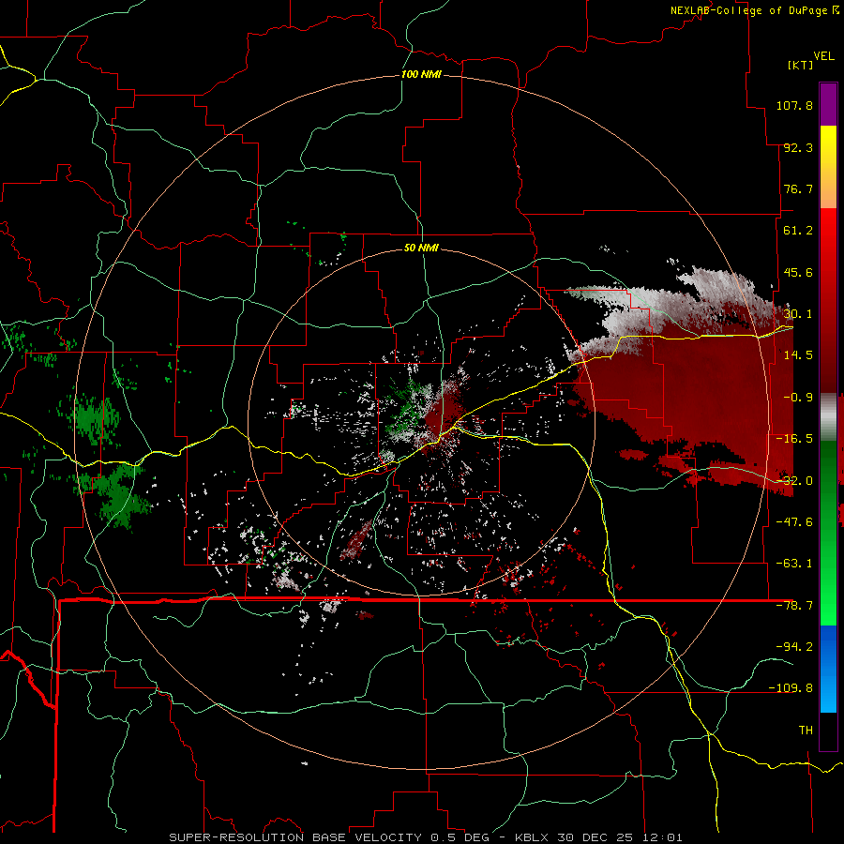Click the -78.7 velocity scale value

pyautogui.click(x=794, y=606)
